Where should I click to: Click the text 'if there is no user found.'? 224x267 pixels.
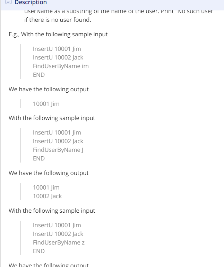point(58,20)
